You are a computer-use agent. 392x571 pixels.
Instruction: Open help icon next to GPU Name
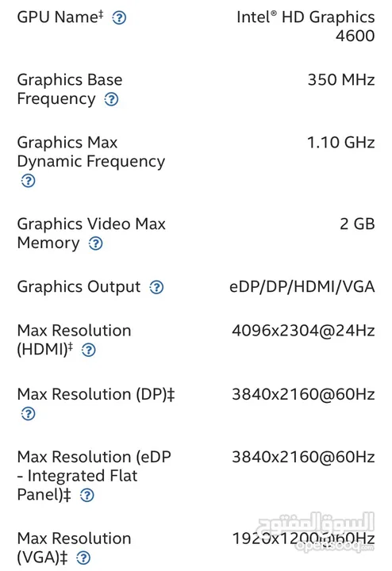[119, 17]
